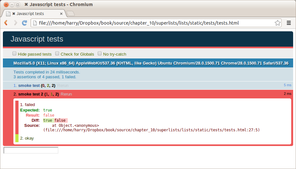Bookmark this page with the star icon
Viewport: 296px width, 169px height.
coord(277,23)
